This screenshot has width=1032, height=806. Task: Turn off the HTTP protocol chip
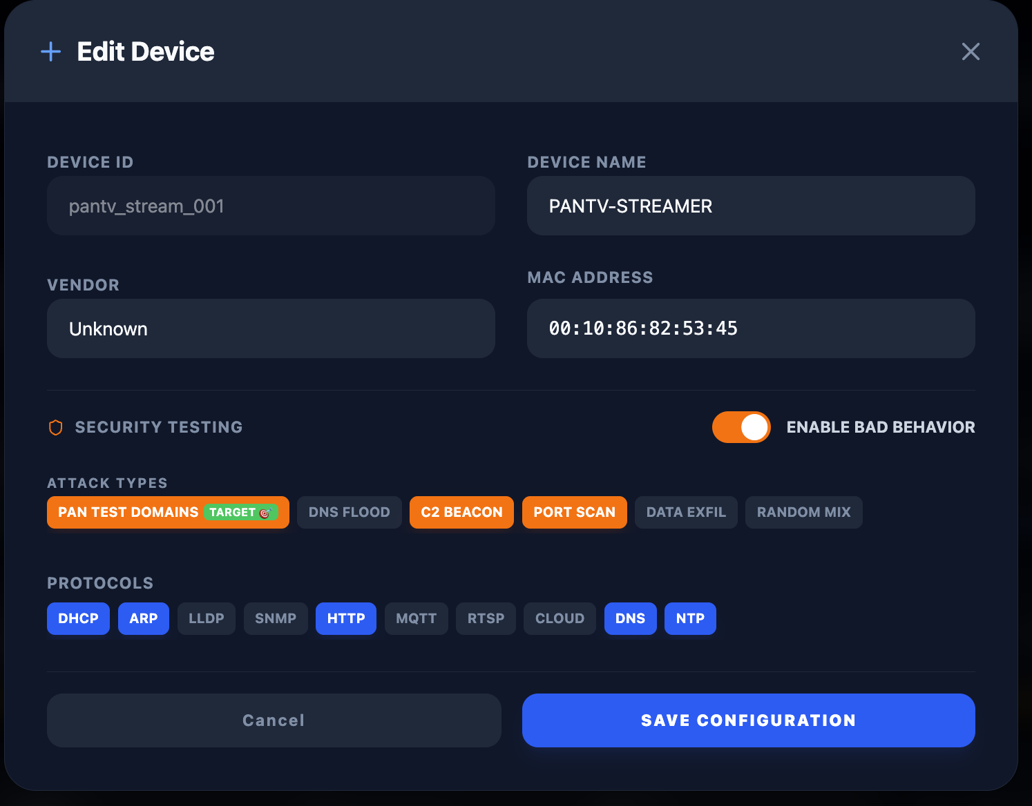click(x=346, y=618)
